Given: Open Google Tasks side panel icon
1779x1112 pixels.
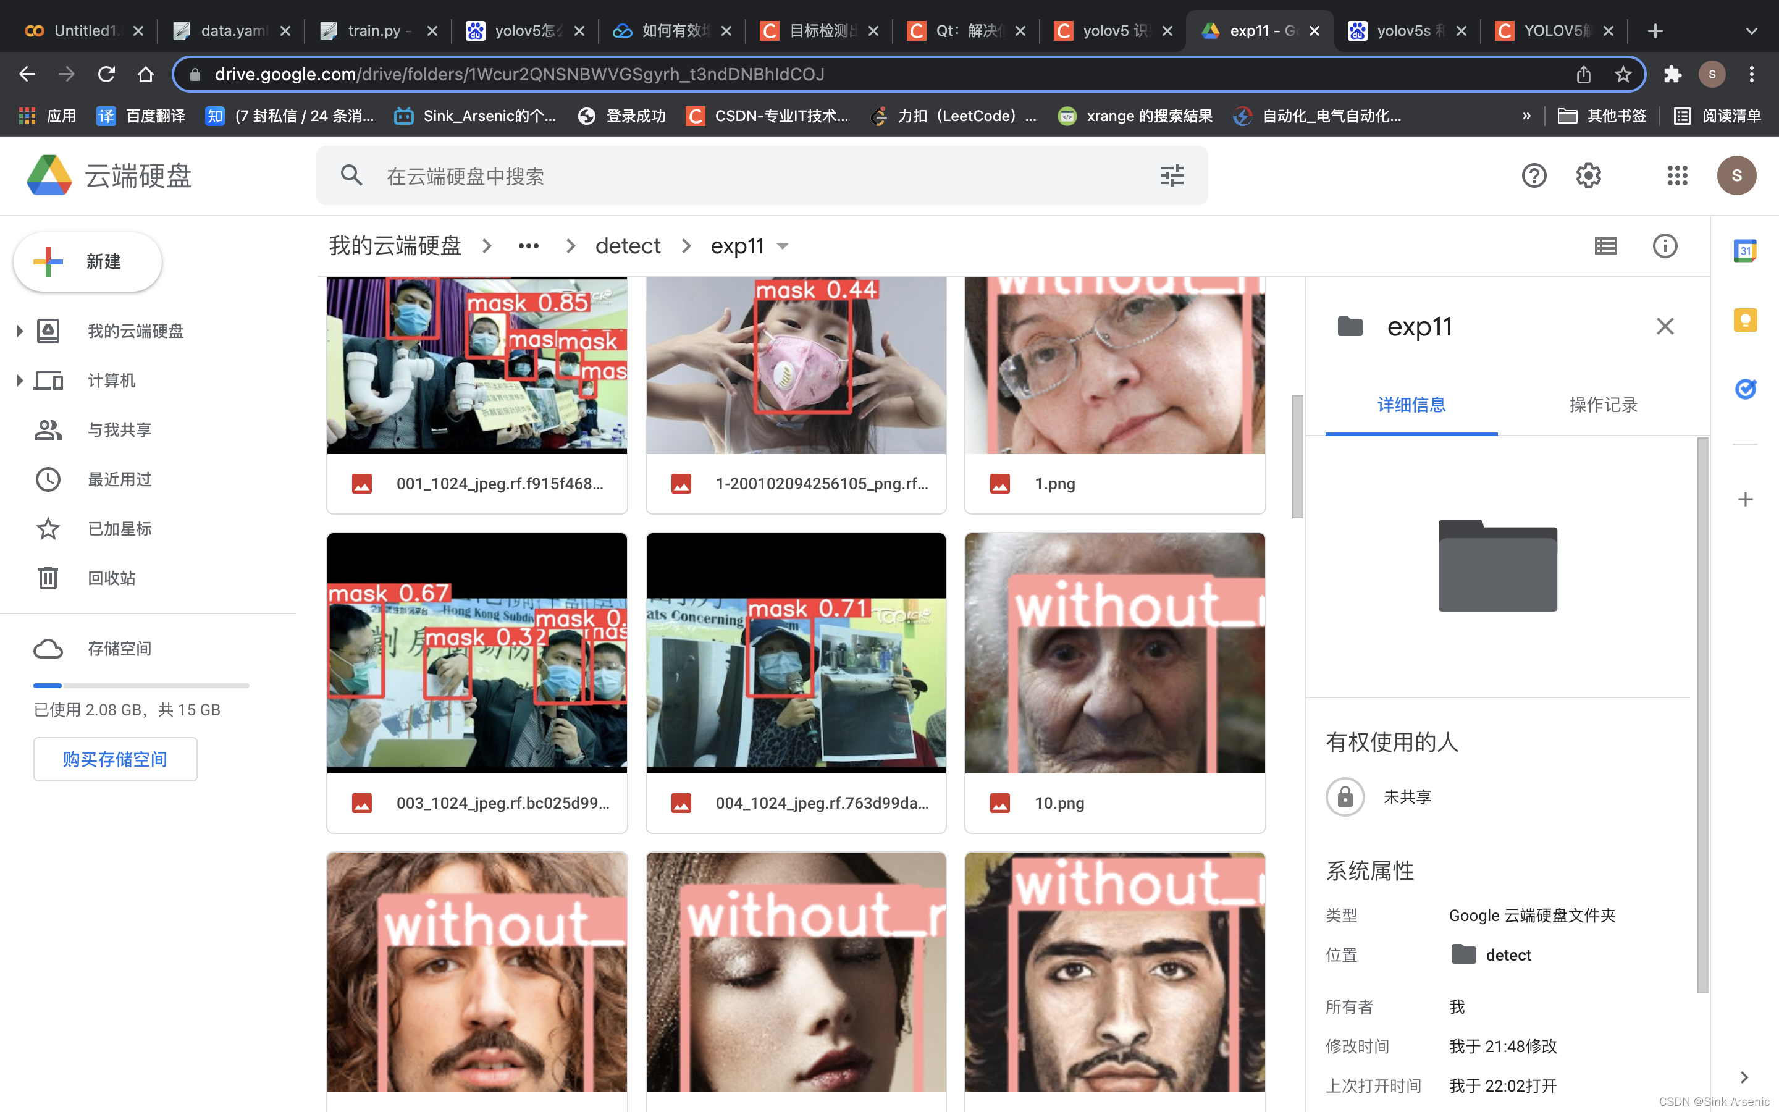Looking at the screenshot, I should [x=1744, y=389].
